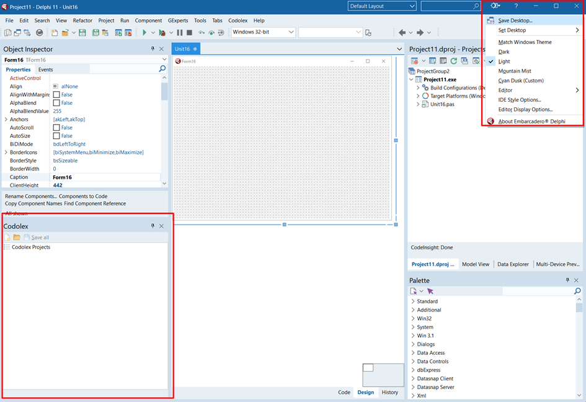The image size is (586, 402).
Task: Open the Refactor menu
Action: [82, 20]
